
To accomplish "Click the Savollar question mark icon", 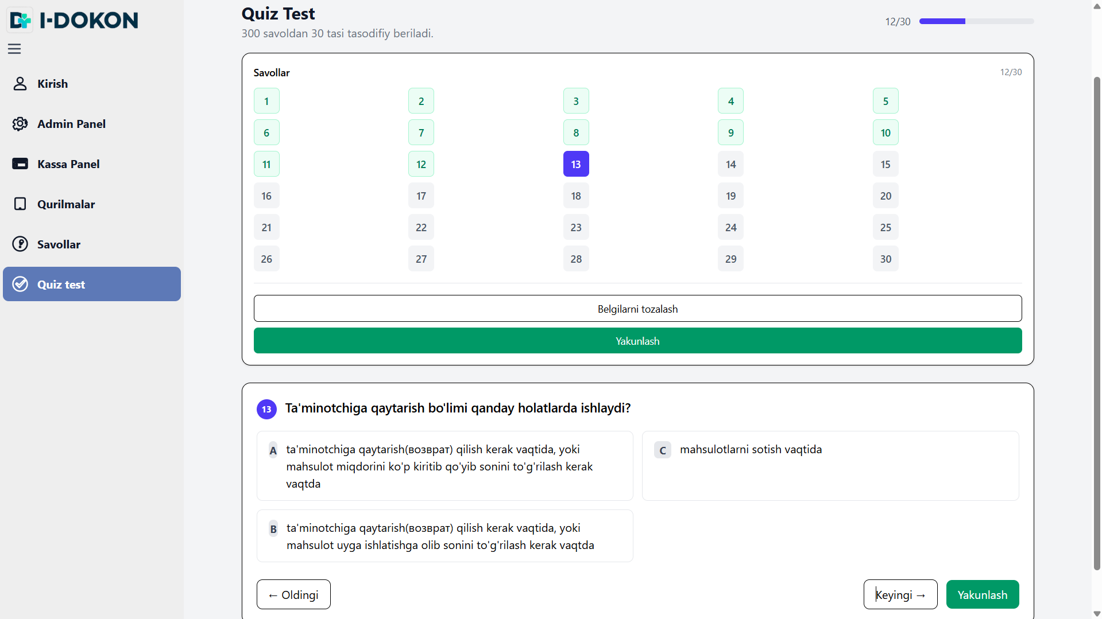I will click(20, 244).
